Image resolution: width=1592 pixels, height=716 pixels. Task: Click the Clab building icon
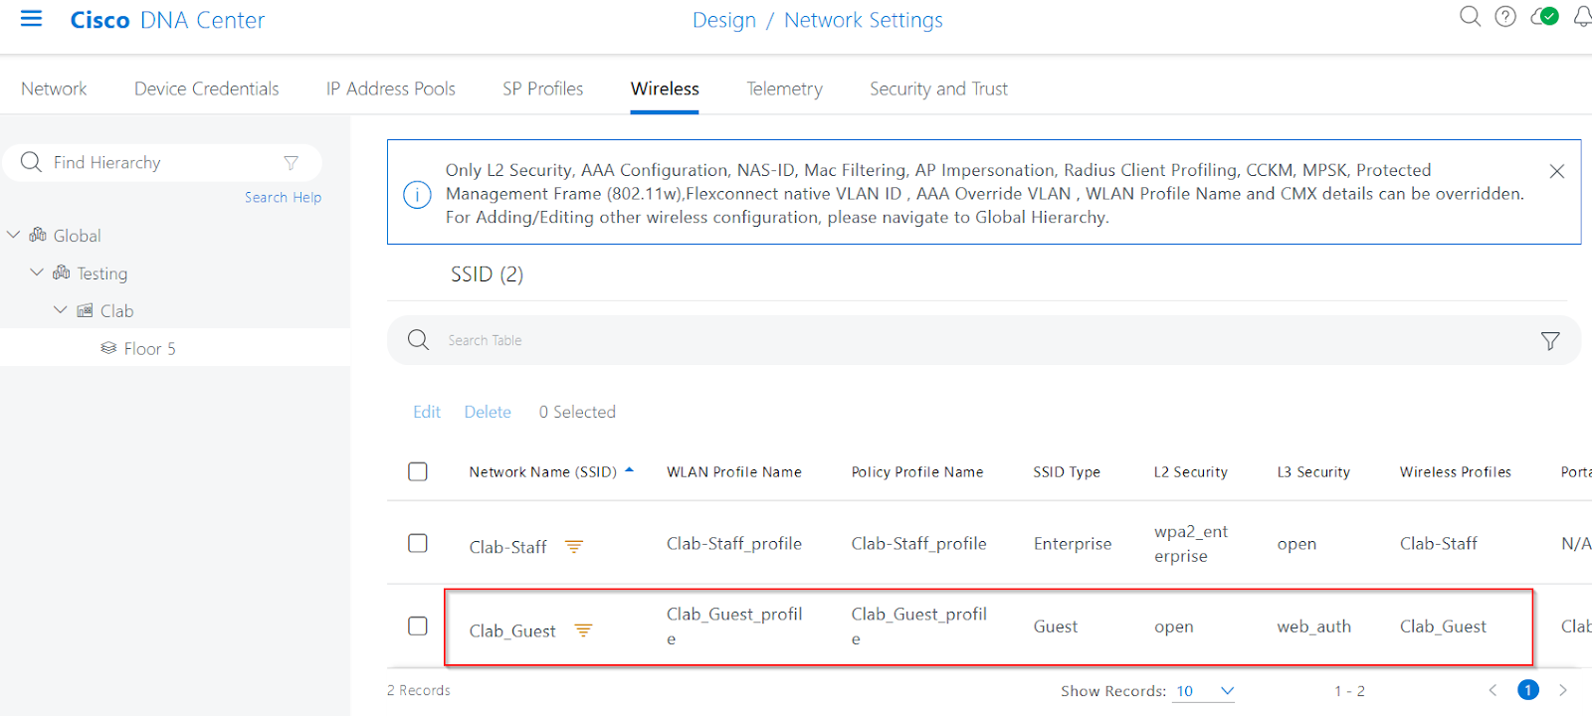coord(85,310)
